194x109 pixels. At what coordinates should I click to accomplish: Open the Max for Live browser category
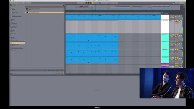point(14,28)
